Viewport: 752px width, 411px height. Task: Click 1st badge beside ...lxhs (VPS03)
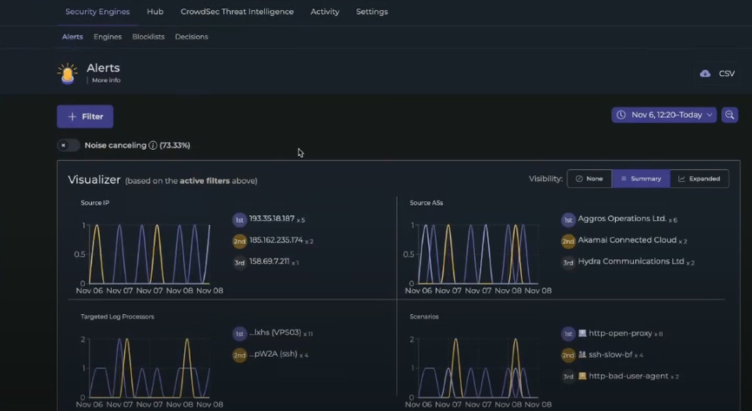[239, 334]
